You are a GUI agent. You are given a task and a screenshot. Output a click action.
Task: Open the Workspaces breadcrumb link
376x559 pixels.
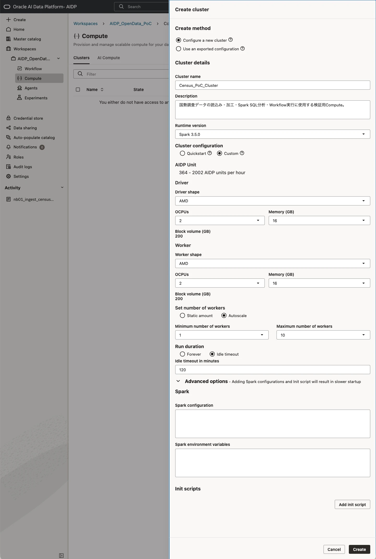click(85, 23)
